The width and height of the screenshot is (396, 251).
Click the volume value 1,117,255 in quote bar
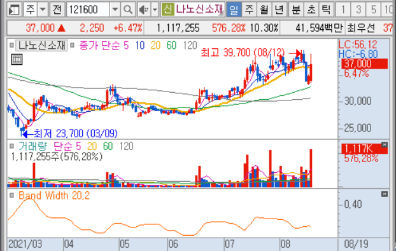178,28
